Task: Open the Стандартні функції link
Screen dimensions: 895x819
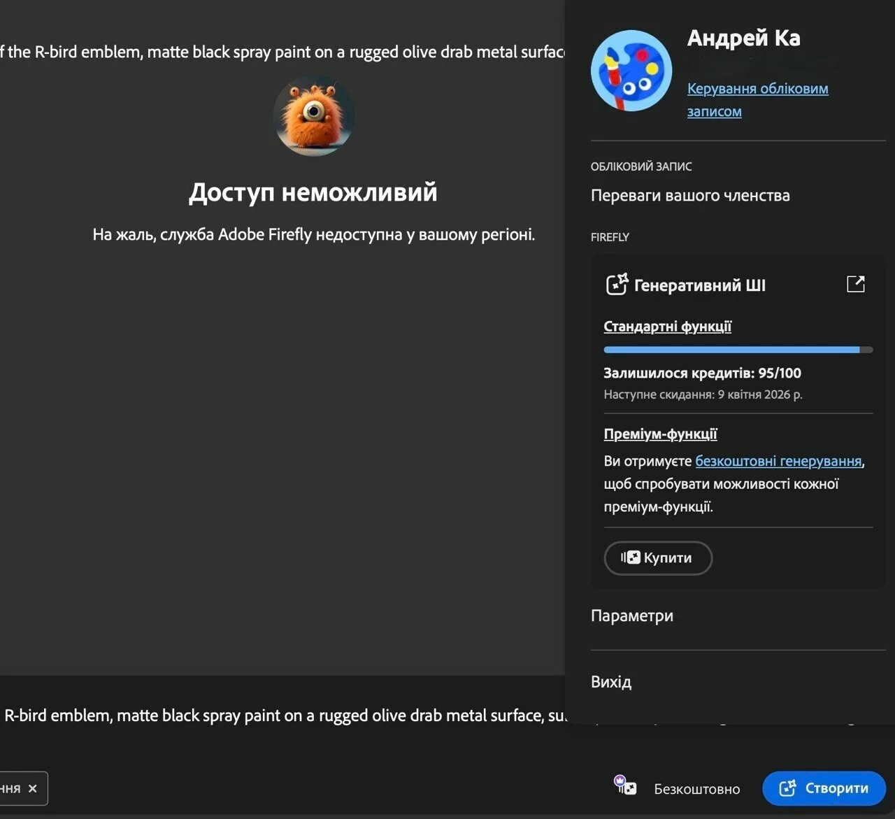Action: click(667, 327)
